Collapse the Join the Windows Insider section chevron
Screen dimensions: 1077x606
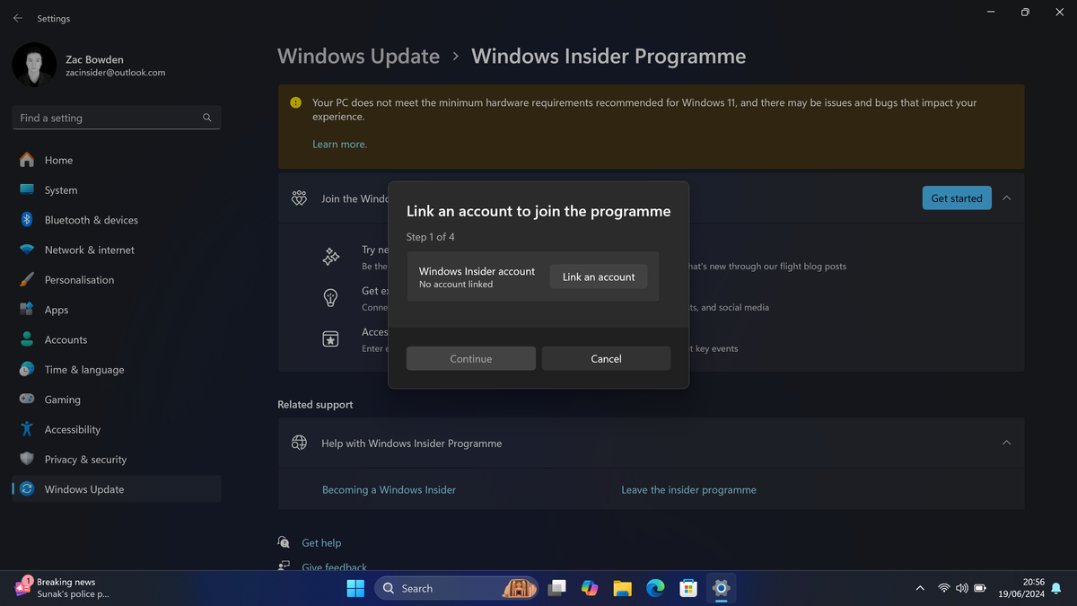click(1006, 198)
